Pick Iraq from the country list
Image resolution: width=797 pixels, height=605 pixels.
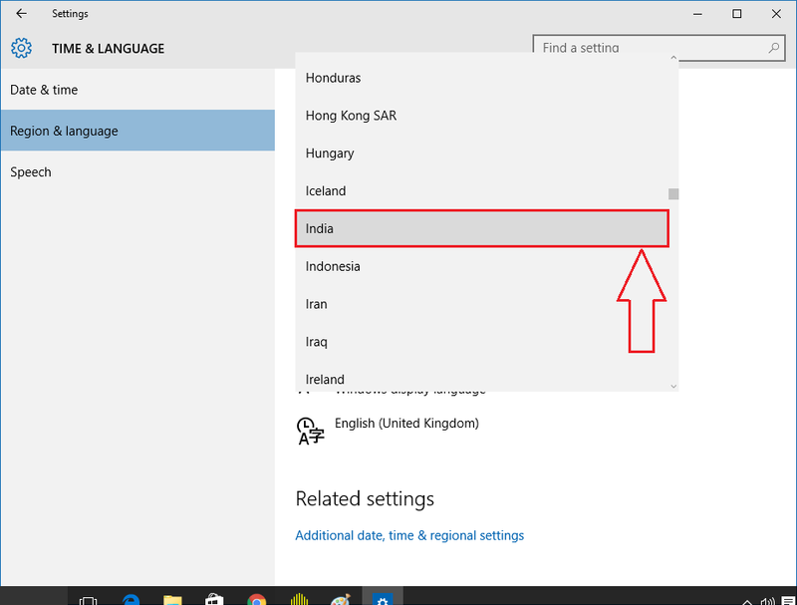(x=481, y=341)
